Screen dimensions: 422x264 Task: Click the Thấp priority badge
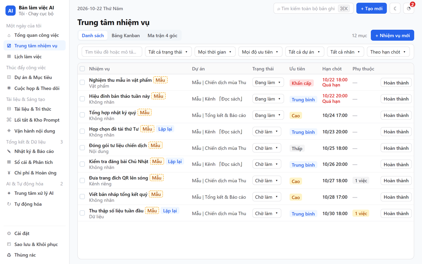[297, 149]
